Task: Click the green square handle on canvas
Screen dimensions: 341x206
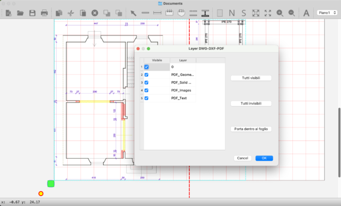Action: (51, 184)
